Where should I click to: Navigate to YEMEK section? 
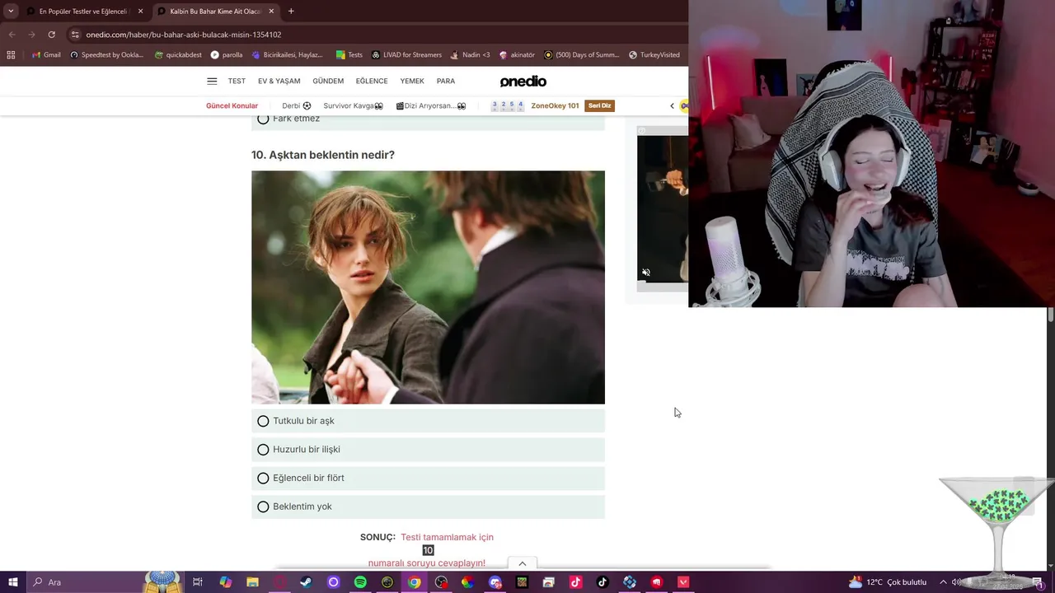pyautogui.click(x=412, y=81)
